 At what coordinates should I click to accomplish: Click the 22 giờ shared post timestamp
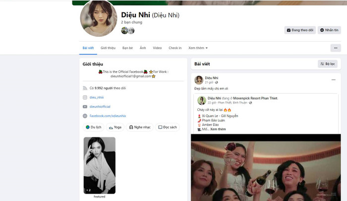click(212, 103)
